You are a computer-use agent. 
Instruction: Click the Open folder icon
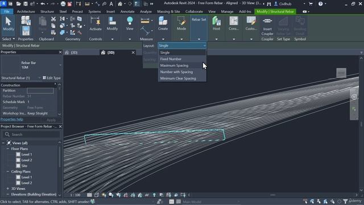pos(19,4)
